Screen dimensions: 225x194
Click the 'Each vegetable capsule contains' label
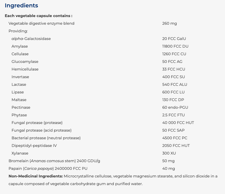pyautogui.click(x=39, y=16)
